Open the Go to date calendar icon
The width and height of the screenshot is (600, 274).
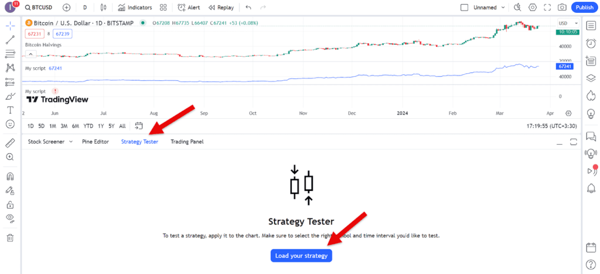(x=139, y=125)
